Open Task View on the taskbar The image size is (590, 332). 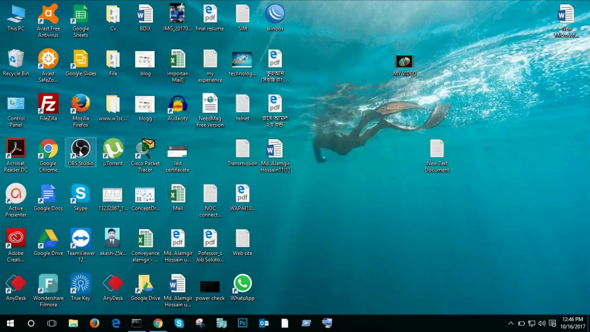click(x=52, y=323)
